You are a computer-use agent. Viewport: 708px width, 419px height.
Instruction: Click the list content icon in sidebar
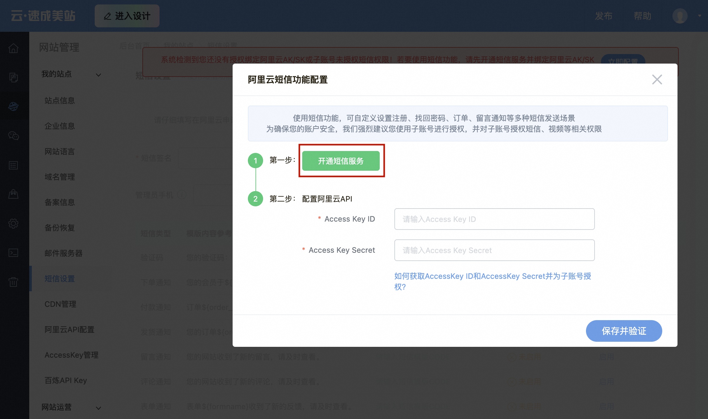click(x=13, y=165)
